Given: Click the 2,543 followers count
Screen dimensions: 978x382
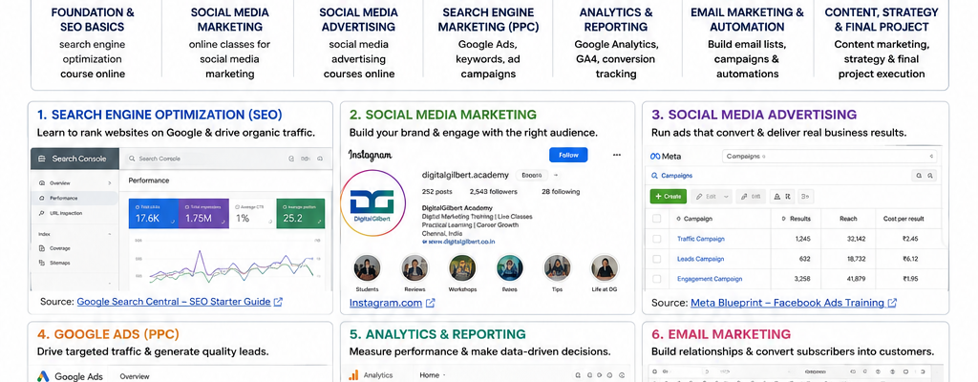Looking at the screenshot, I should [x=494, y=192].
